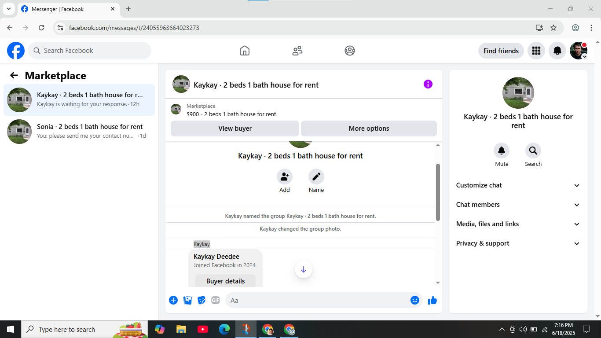Open emoji picker in message box

pyautogui.click(x=415, y=300)
